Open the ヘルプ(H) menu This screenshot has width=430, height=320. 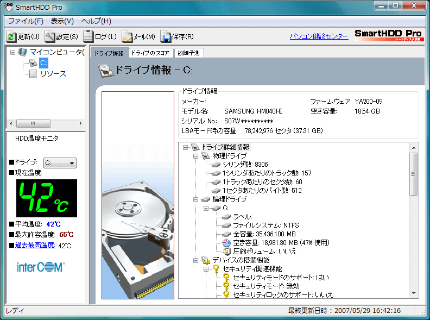coord(96,21)
